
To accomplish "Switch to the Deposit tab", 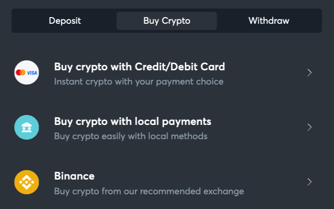I will 65,21.
